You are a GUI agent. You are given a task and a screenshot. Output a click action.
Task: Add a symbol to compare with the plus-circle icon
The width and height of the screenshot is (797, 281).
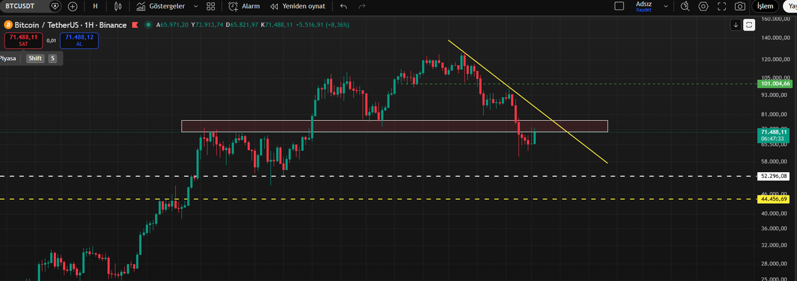(x=72, y=6)
